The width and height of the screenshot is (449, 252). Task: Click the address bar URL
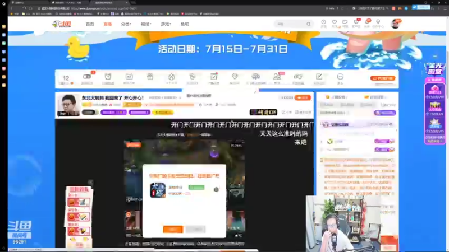click(104, 8)
